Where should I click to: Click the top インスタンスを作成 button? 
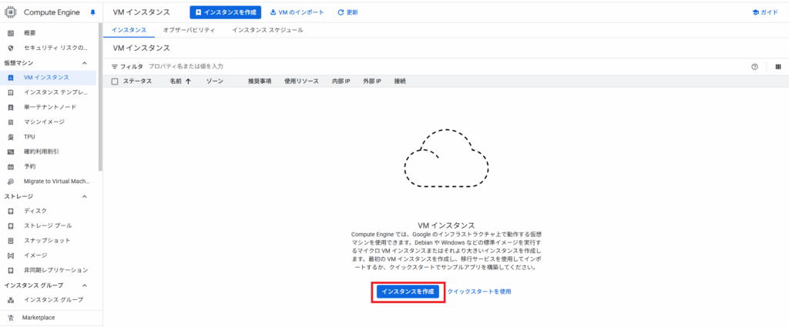(226, 12)
